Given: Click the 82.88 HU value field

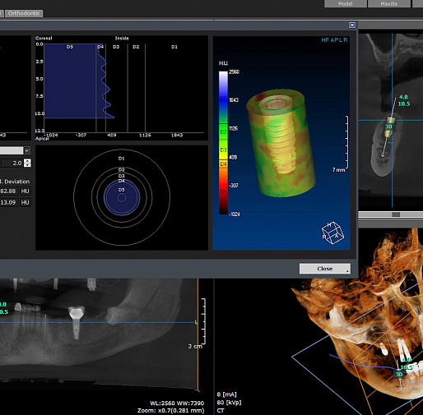Looking at the screenshot, I should [9, 191].
